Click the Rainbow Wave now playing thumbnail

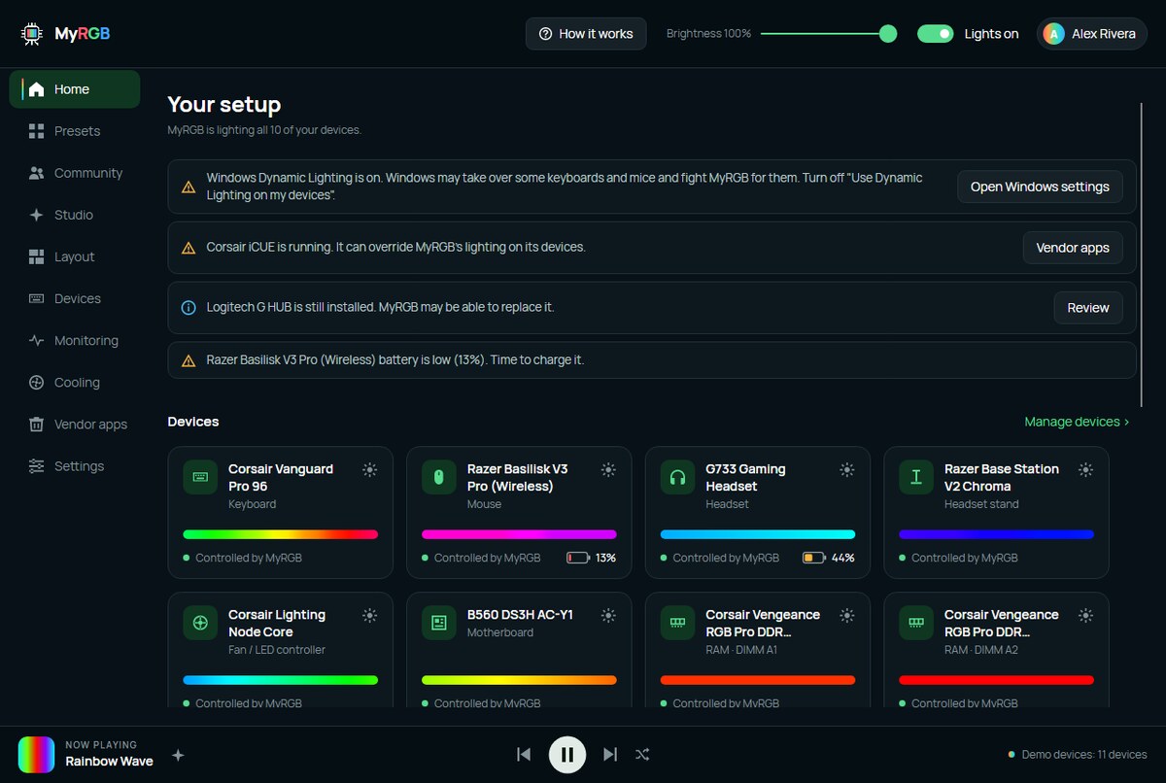(36, 754)
